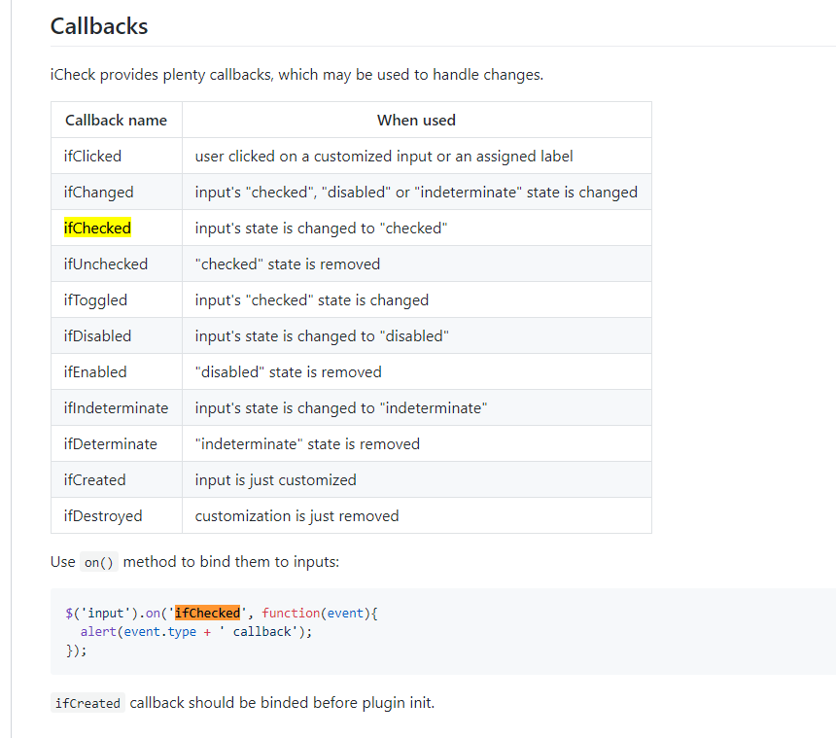
Task: Click the ifClicked callback name
Action: pyautogui.click(x=93, y=156)
